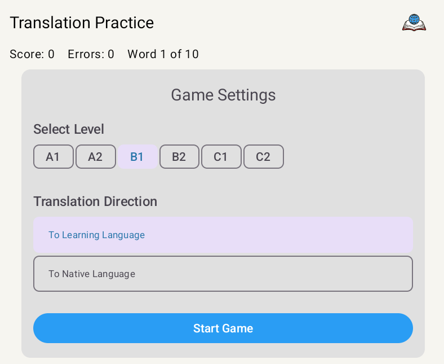Image resolution: width=444 pixels, height=364 pixels.
Task: Choose To Learning Language direction
Action: tap(223, 235)
